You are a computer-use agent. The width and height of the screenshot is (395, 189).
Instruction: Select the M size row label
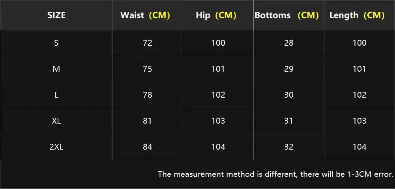tap(56, 69)
